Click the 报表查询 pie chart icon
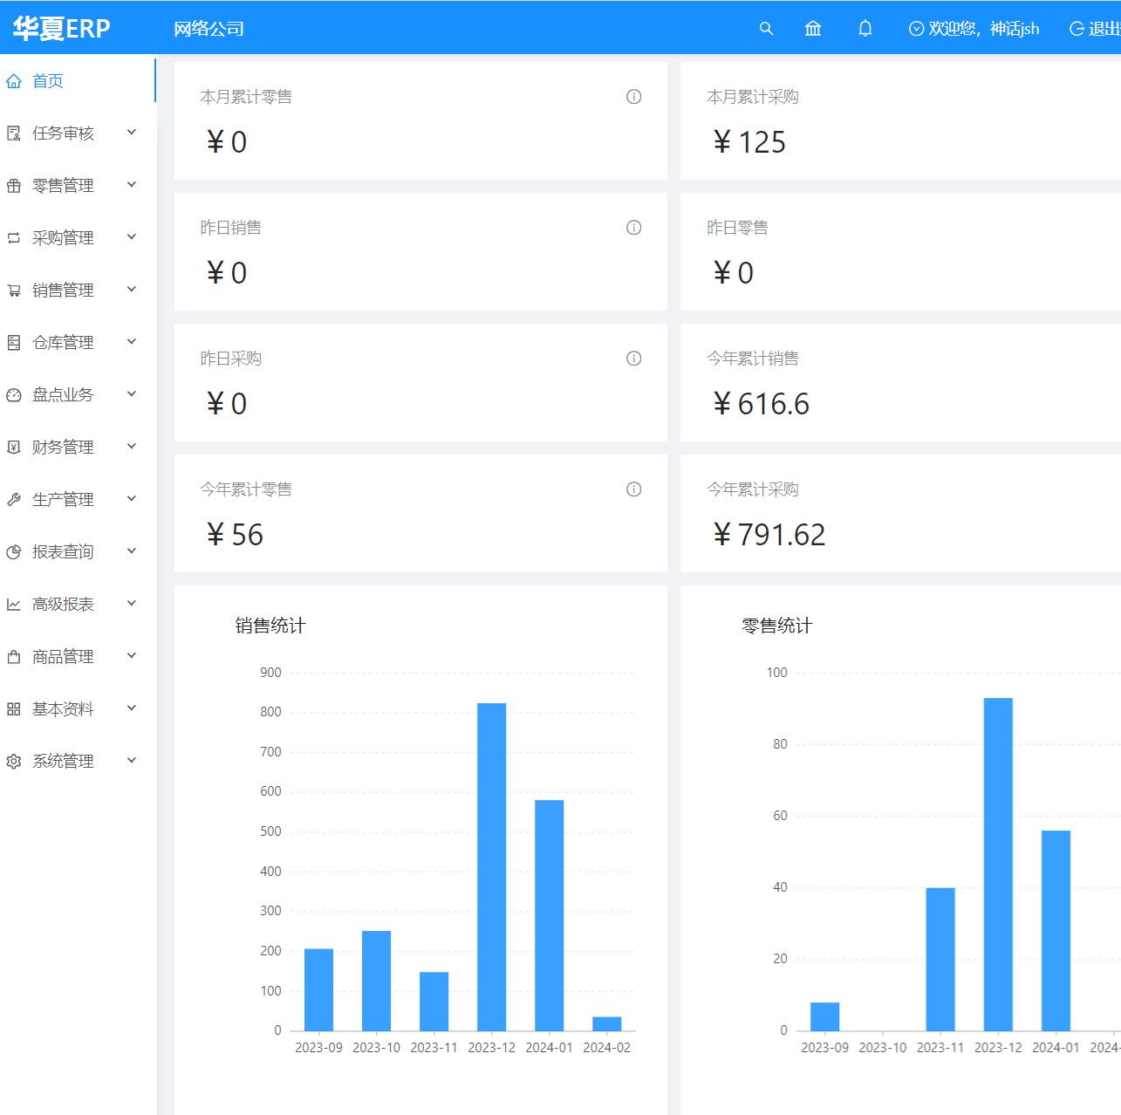The width and height of the screenshot is (1121, 1115). [14, 552]
